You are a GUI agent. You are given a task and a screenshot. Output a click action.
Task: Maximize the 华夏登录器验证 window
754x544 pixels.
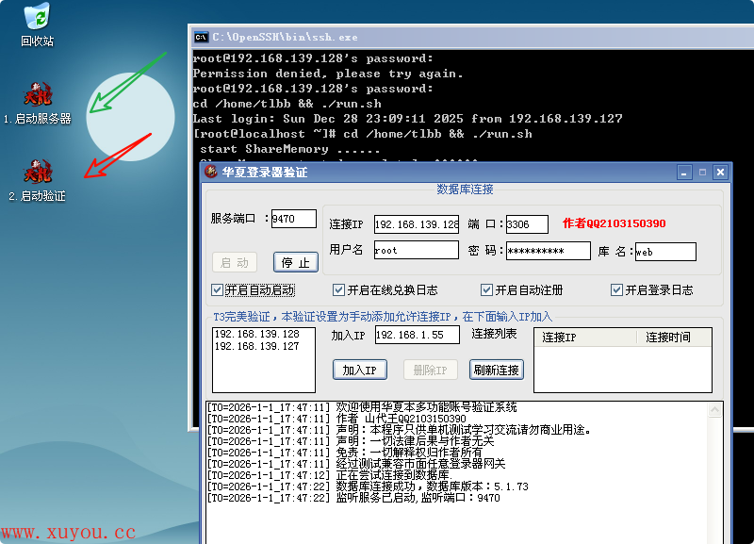(x=702, y=173)
